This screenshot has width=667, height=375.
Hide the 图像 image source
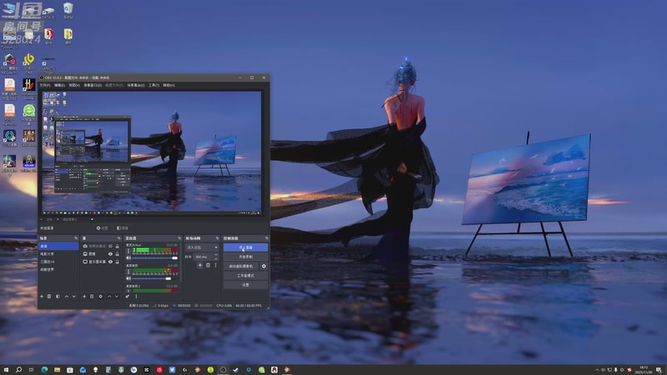[x=110, y=254]
